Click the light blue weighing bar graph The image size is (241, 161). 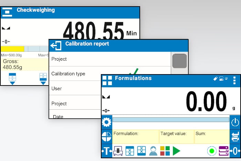click(x=171, y=120)
